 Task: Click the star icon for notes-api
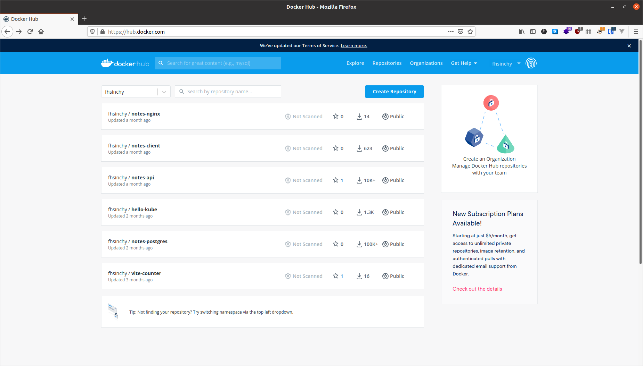335,180
